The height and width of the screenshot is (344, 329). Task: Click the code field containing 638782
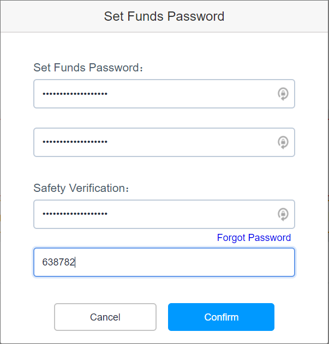[x=164, y=262]
